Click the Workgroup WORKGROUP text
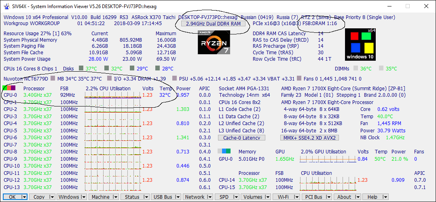This screenshot has height=202, width=436. [32, 23]
